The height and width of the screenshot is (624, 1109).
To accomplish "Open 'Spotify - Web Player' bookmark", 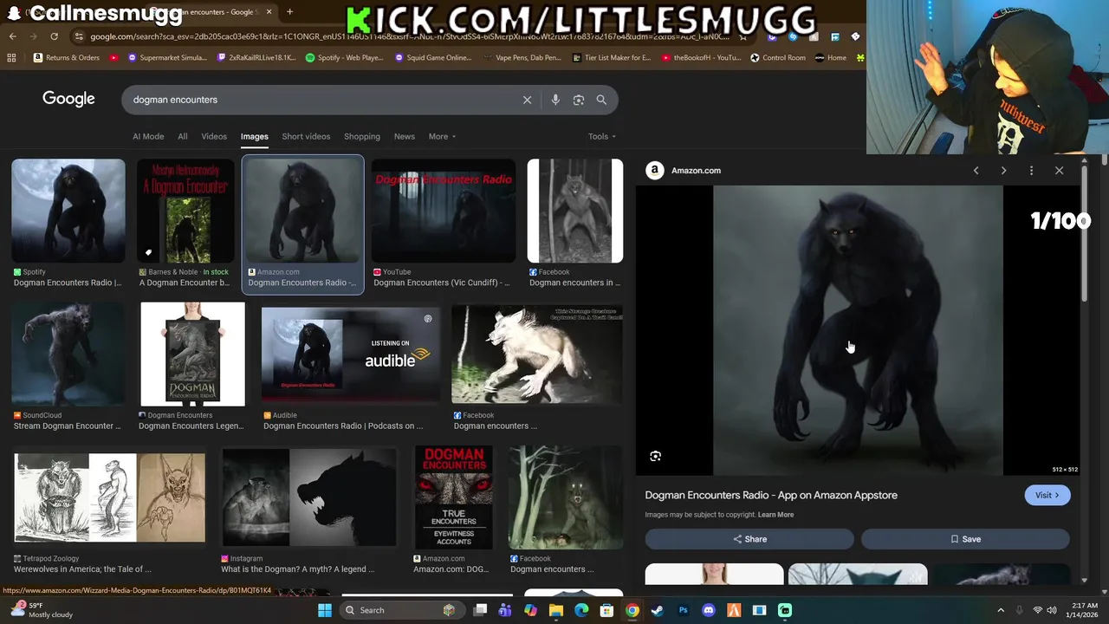I will tap(344, 58).
